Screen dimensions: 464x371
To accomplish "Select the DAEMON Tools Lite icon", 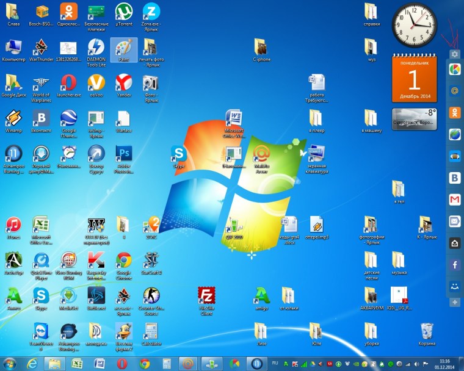I will [x=96, y=47].
